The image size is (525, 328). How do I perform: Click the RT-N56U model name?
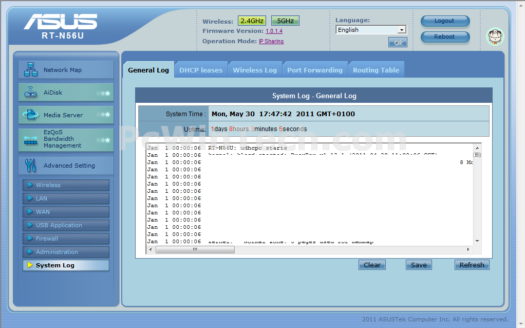coord(63,35)
